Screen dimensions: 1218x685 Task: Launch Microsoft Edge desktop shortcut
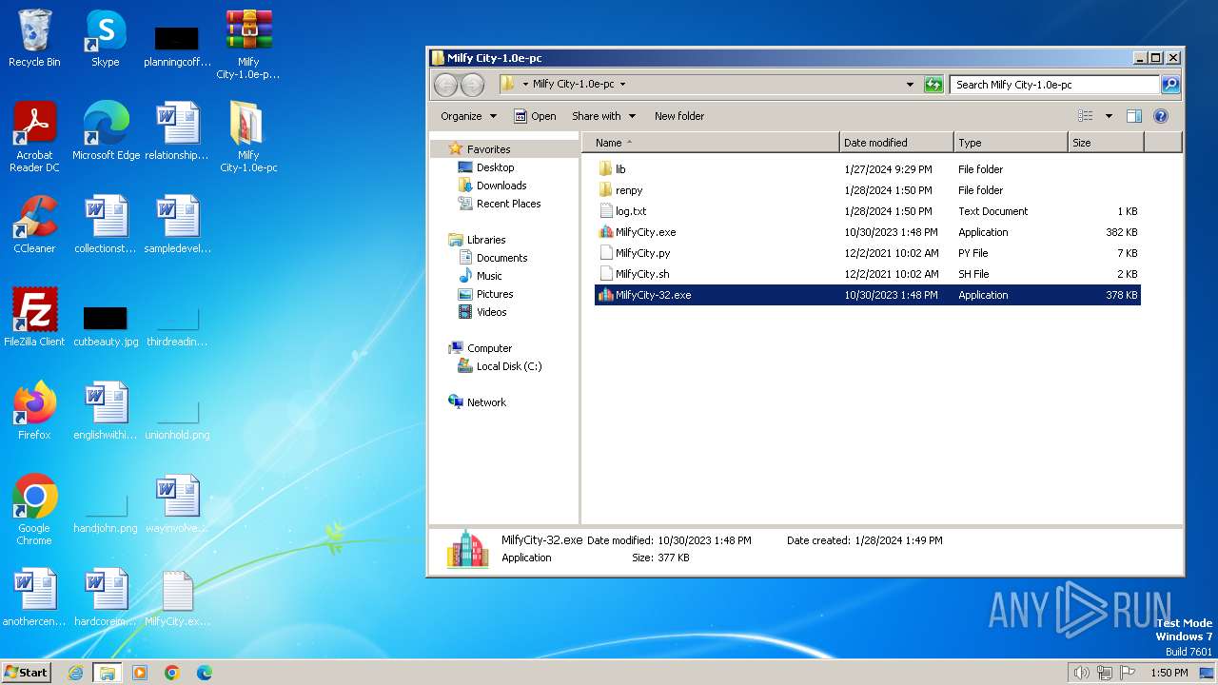click(106, 131)
